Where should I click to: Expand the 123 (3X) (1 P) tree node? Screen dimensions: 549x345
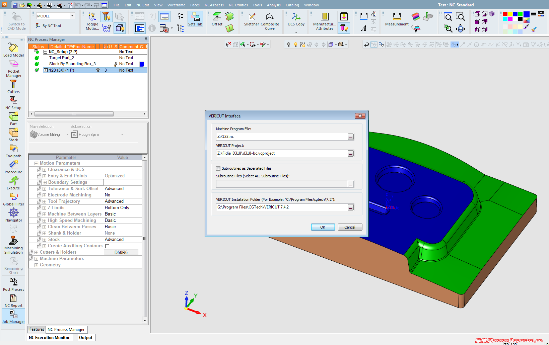tap(46, 70)
